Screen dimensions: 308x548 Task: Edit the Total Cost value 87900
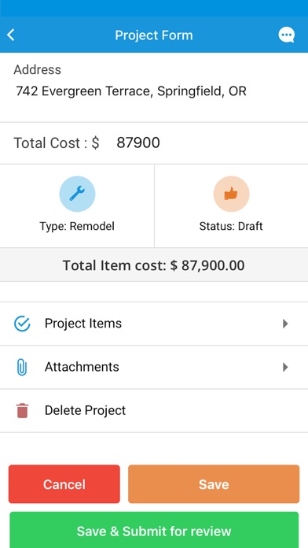tap(138, 143)
